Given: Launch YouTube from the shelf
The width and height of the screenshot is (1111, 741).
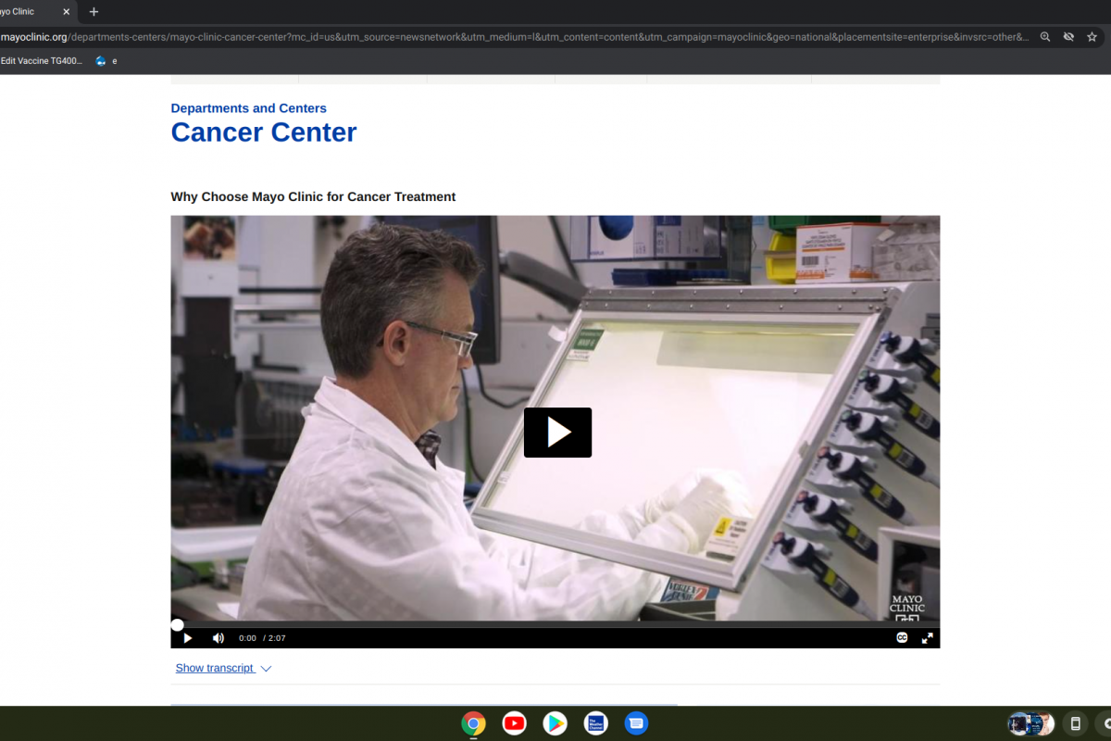Looking at the screenshot, I should coord(514,723).
